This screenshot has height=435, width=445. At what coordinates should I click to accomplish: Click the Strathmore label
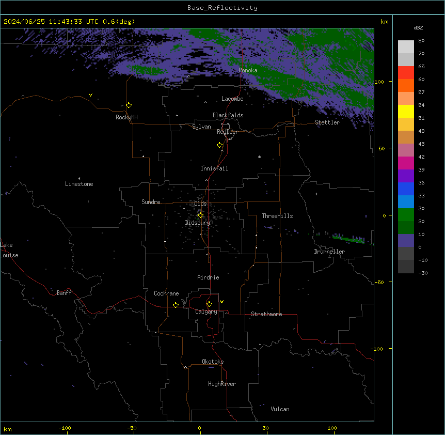pos(266,314)
